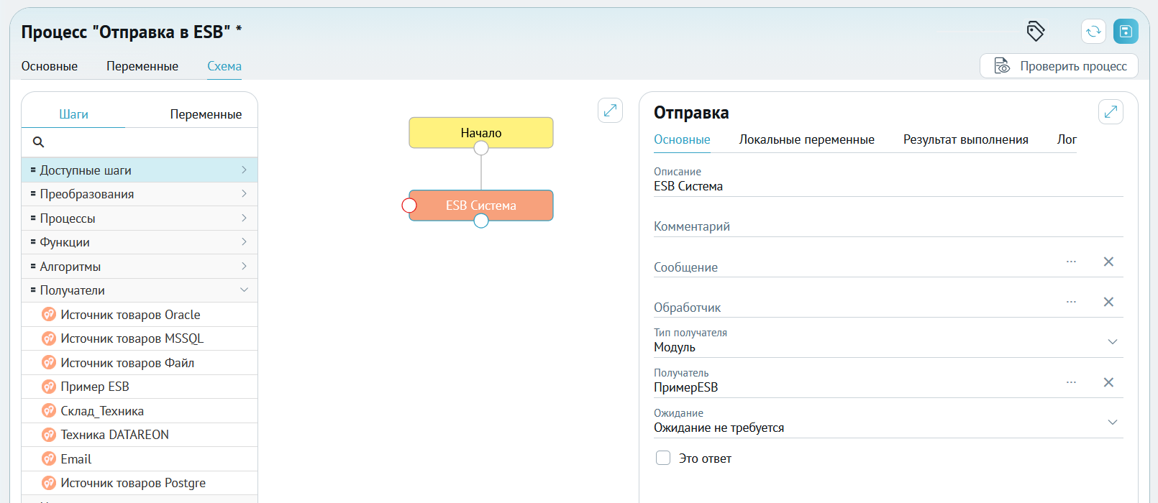This screenshot has height=503, width=1158.
Task: Open the Лог tab
Action: pyautogui.click(x=1067, y=139)
